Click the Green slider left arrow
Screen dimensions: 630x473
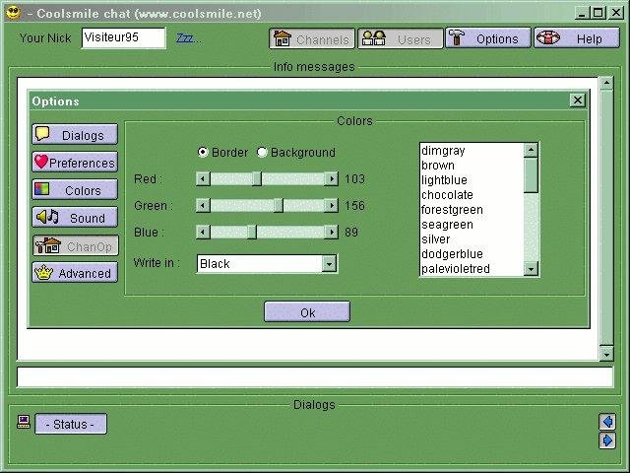203,206
